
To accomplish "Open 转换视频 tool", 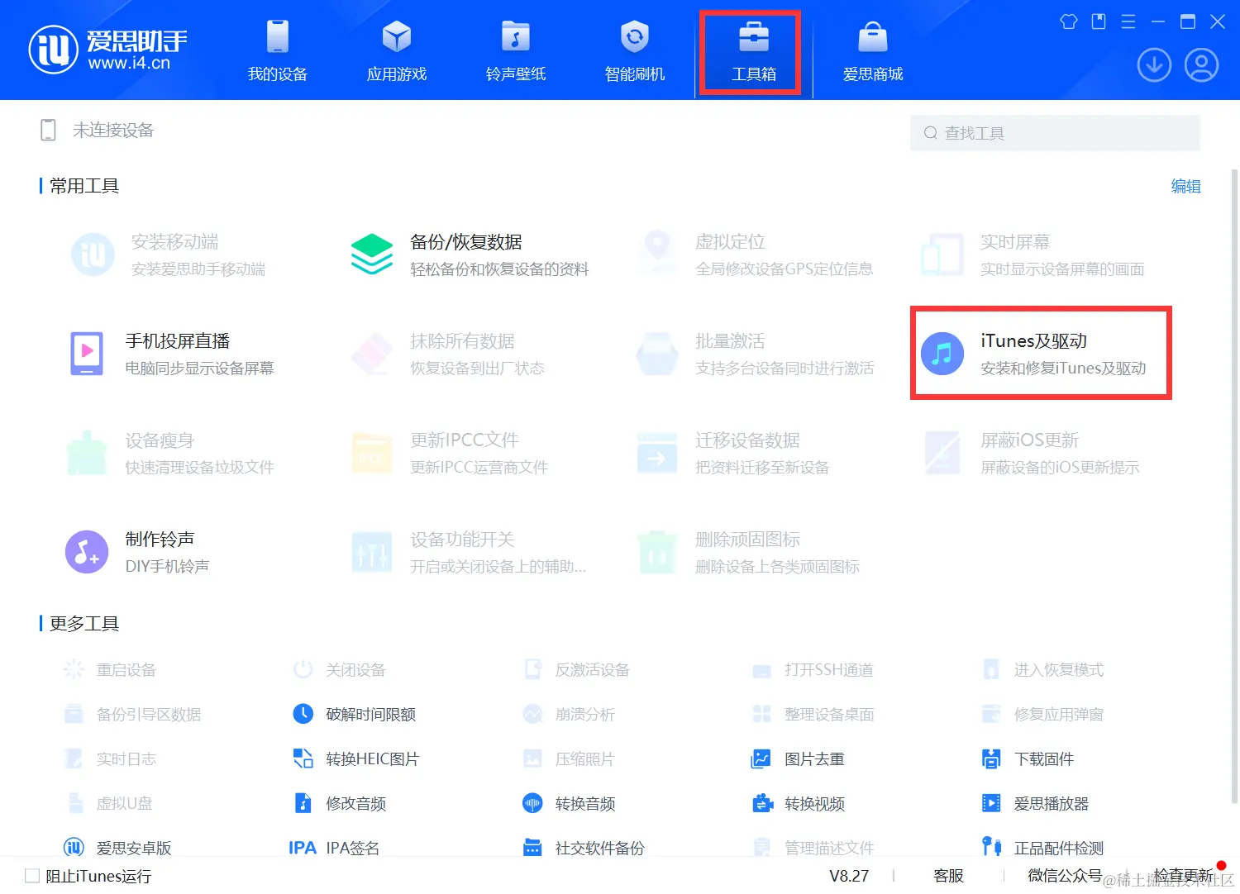I will [x=798, y=803].
